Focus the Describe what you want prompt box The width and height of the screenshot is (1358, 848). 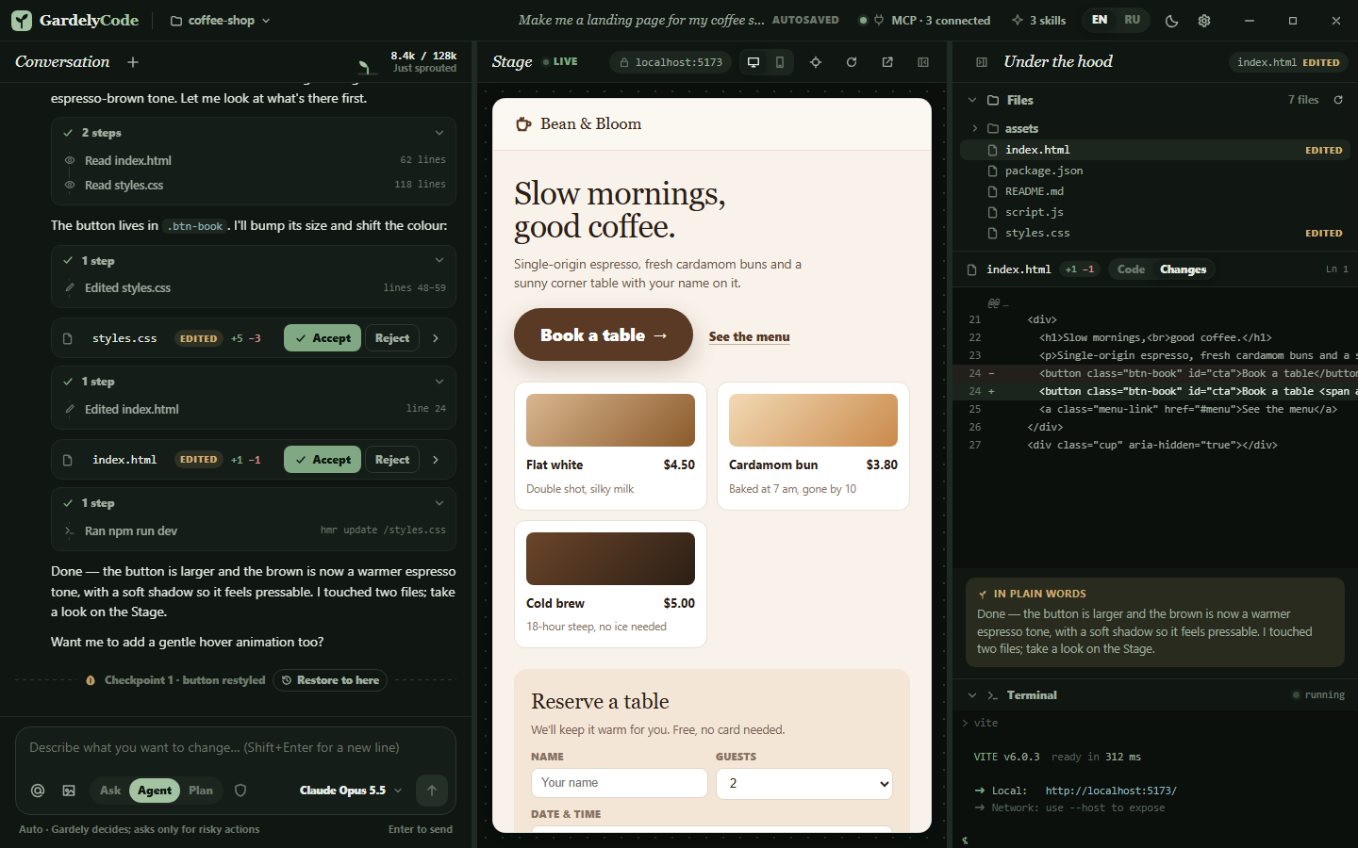236,747
